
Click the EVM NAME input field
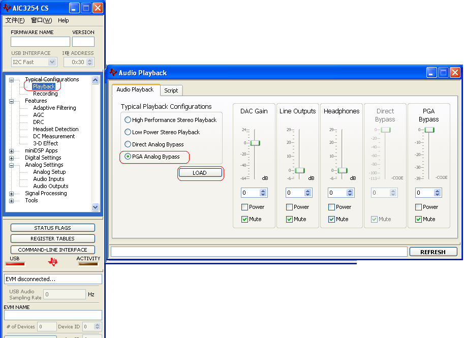[x=53, y=315]
